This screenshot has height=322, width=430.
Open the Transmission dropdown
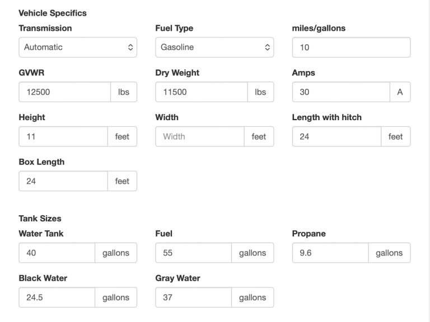[77, 48]
